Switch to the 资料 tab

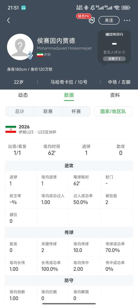pos(115,95)
